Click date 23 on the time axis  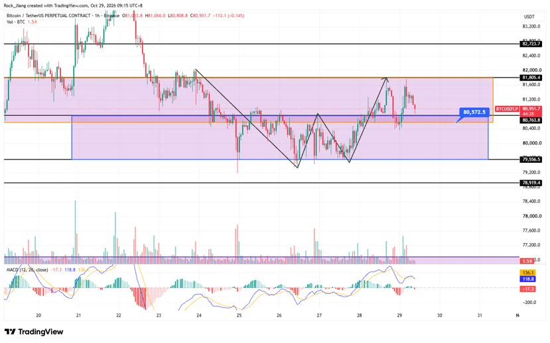tap(159, 315)
